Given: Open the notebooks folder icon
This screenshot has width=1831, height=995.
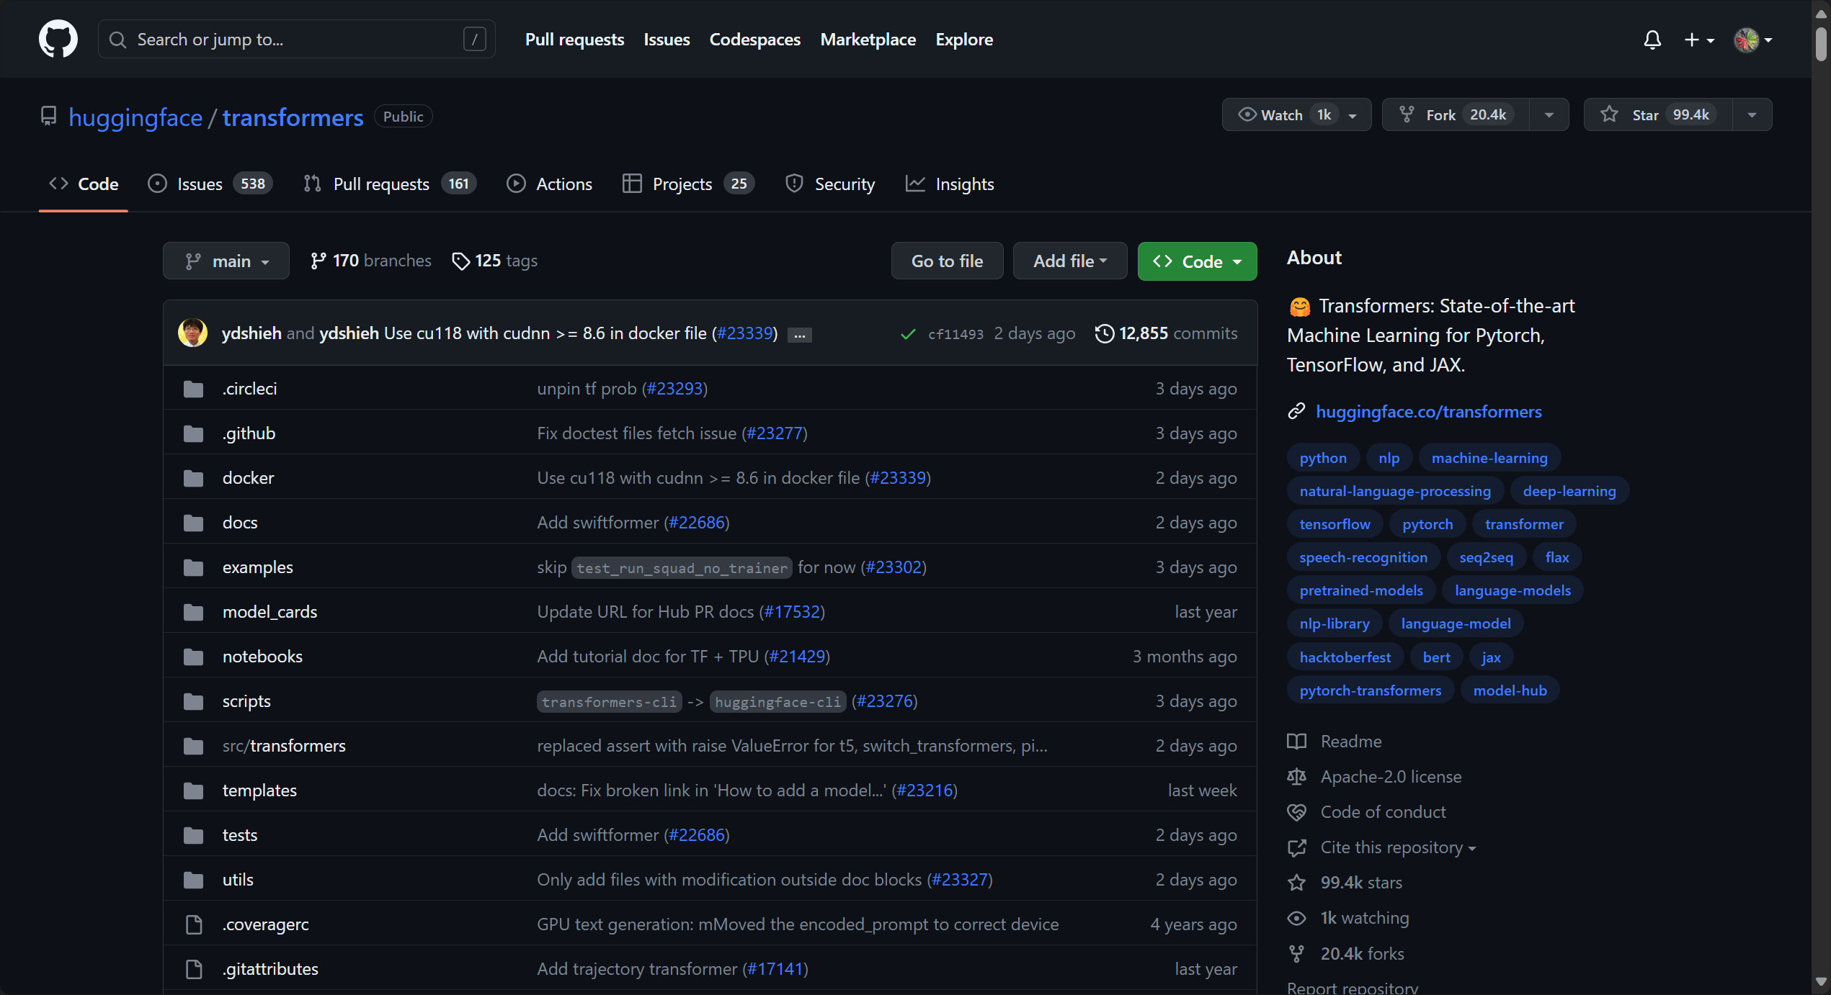Looking at the screenshot, I should 193,657.
